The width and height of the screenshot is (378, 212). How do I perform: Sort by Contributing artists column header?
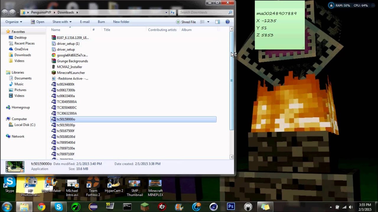162,30
